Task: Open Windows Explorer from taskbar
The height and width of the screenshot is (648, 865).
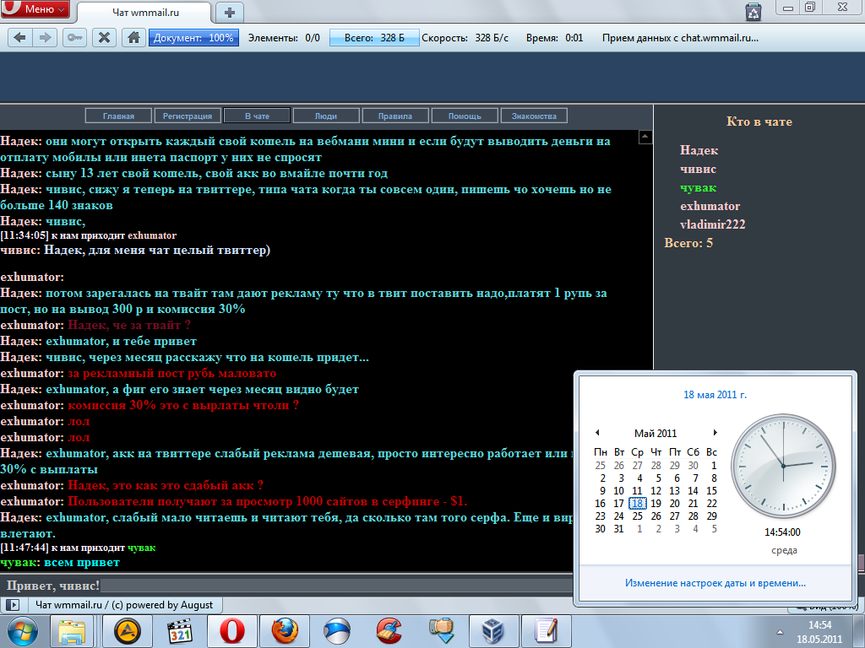Action: coord(72,631)
